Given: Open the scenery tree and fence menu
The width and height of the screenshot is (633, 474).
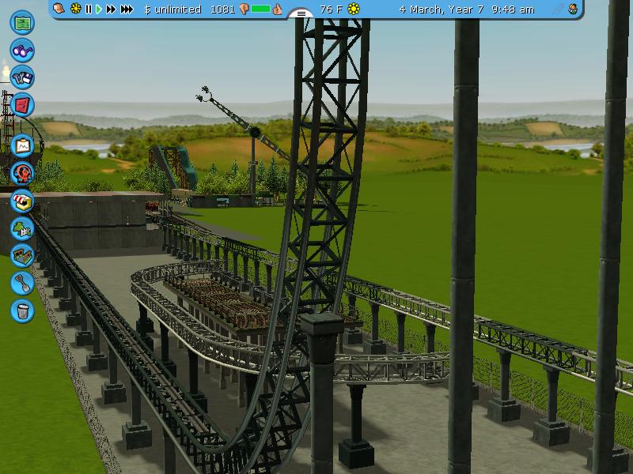Looking at the screenshot, I should (22, 228).
